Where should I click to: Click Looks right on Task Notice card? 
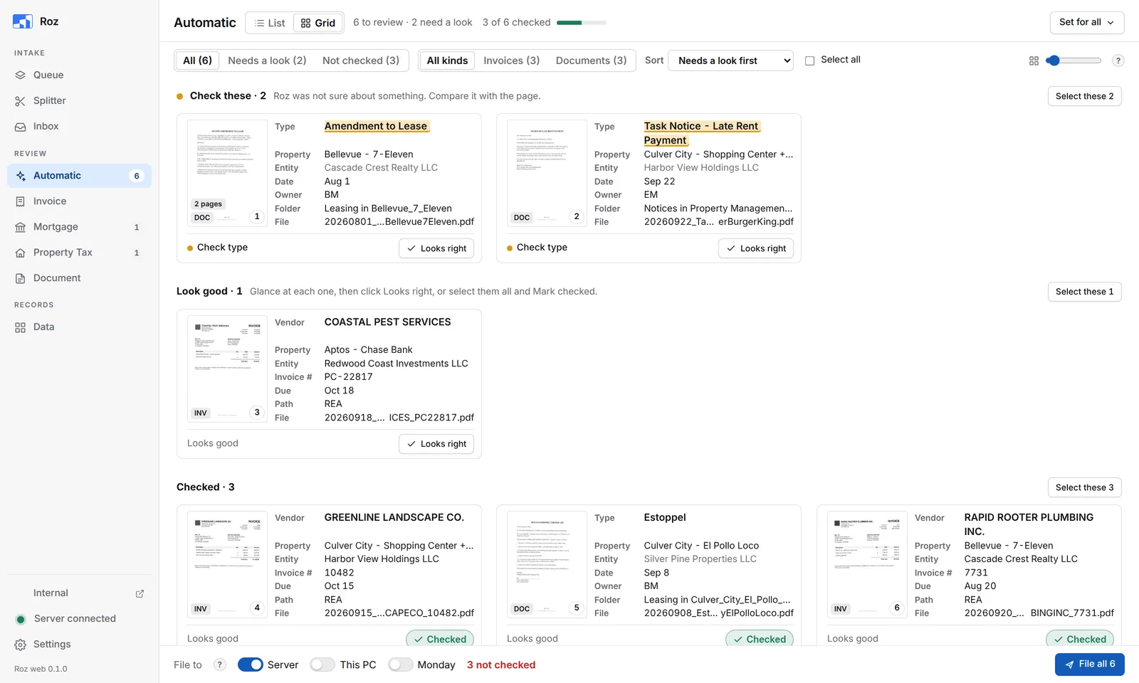point(756,248)
